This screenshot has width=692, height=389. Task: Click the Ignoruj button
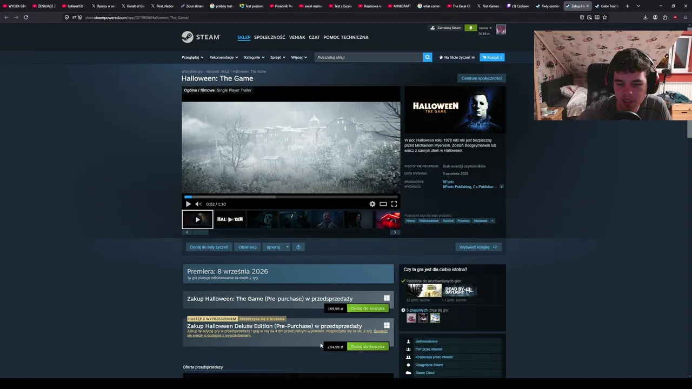(274, 247)
